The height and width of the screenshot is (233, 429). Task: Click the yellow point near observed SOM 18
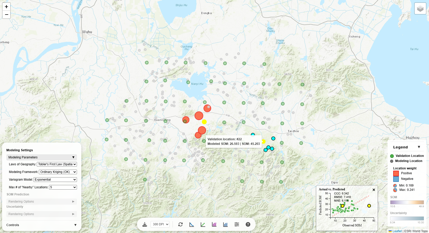tap(343, 206)
